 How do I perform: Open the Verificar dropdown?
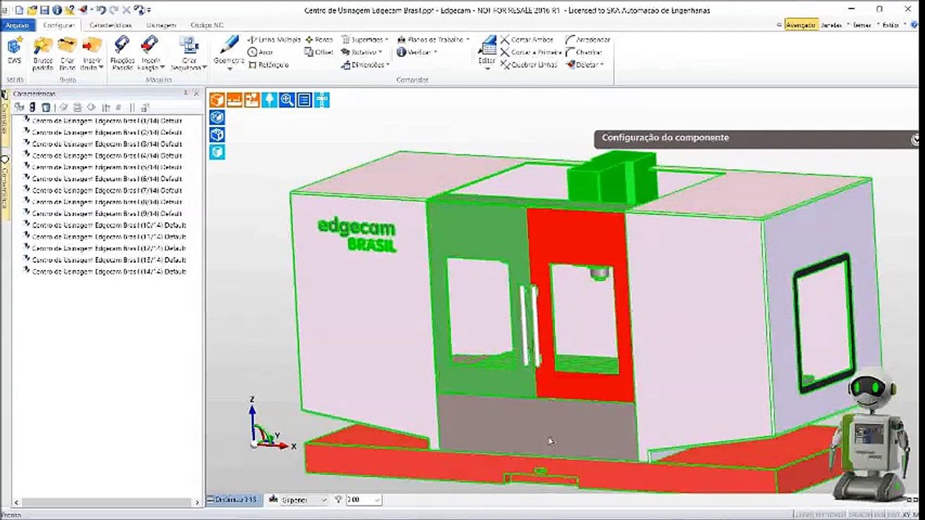(417, 52)
